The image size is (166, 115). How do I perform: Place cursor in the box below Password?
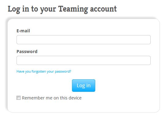84,60
